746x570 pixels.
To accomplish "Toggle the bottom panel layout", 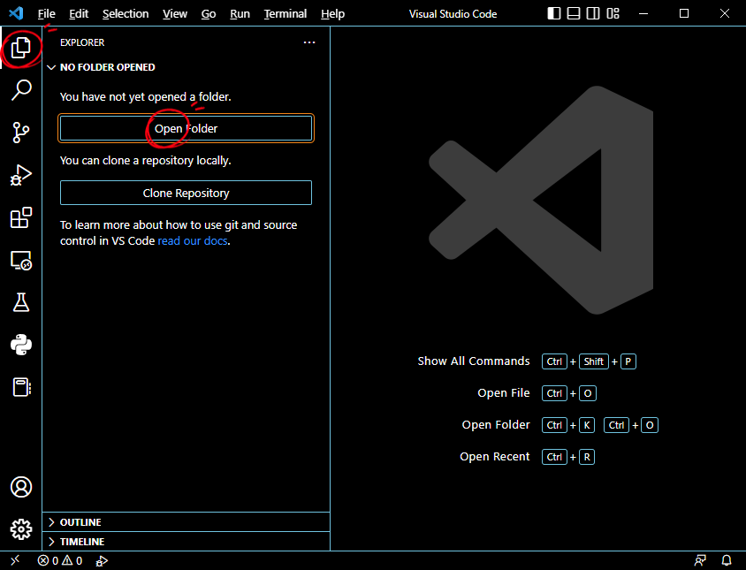I will [574, 13].
